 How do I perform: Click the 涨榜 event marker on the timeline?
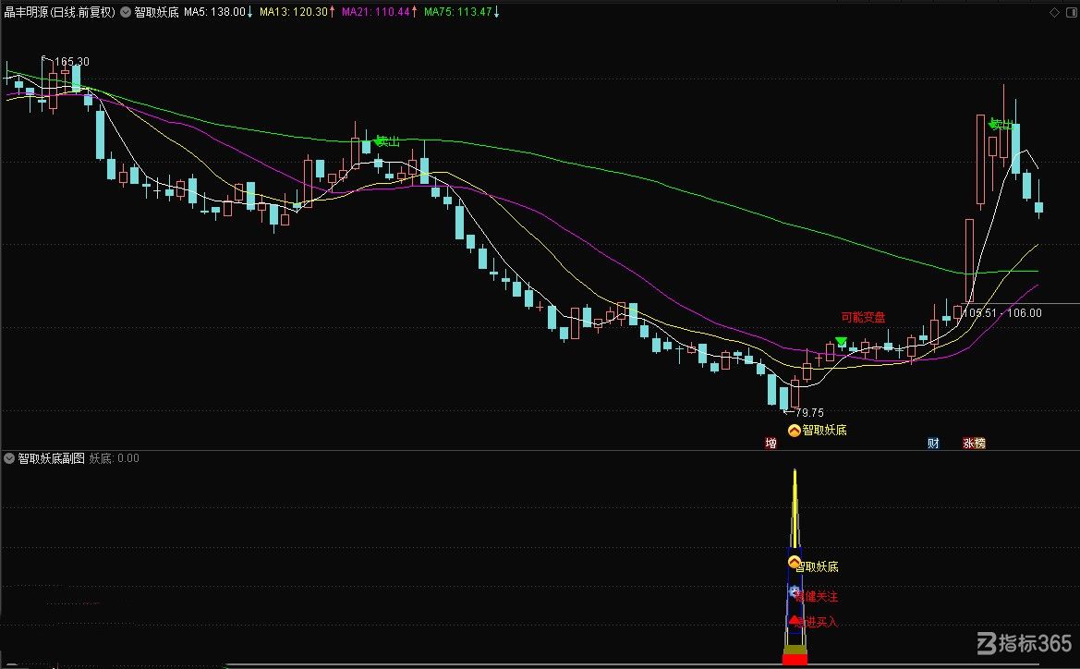(x=974, y=443)
